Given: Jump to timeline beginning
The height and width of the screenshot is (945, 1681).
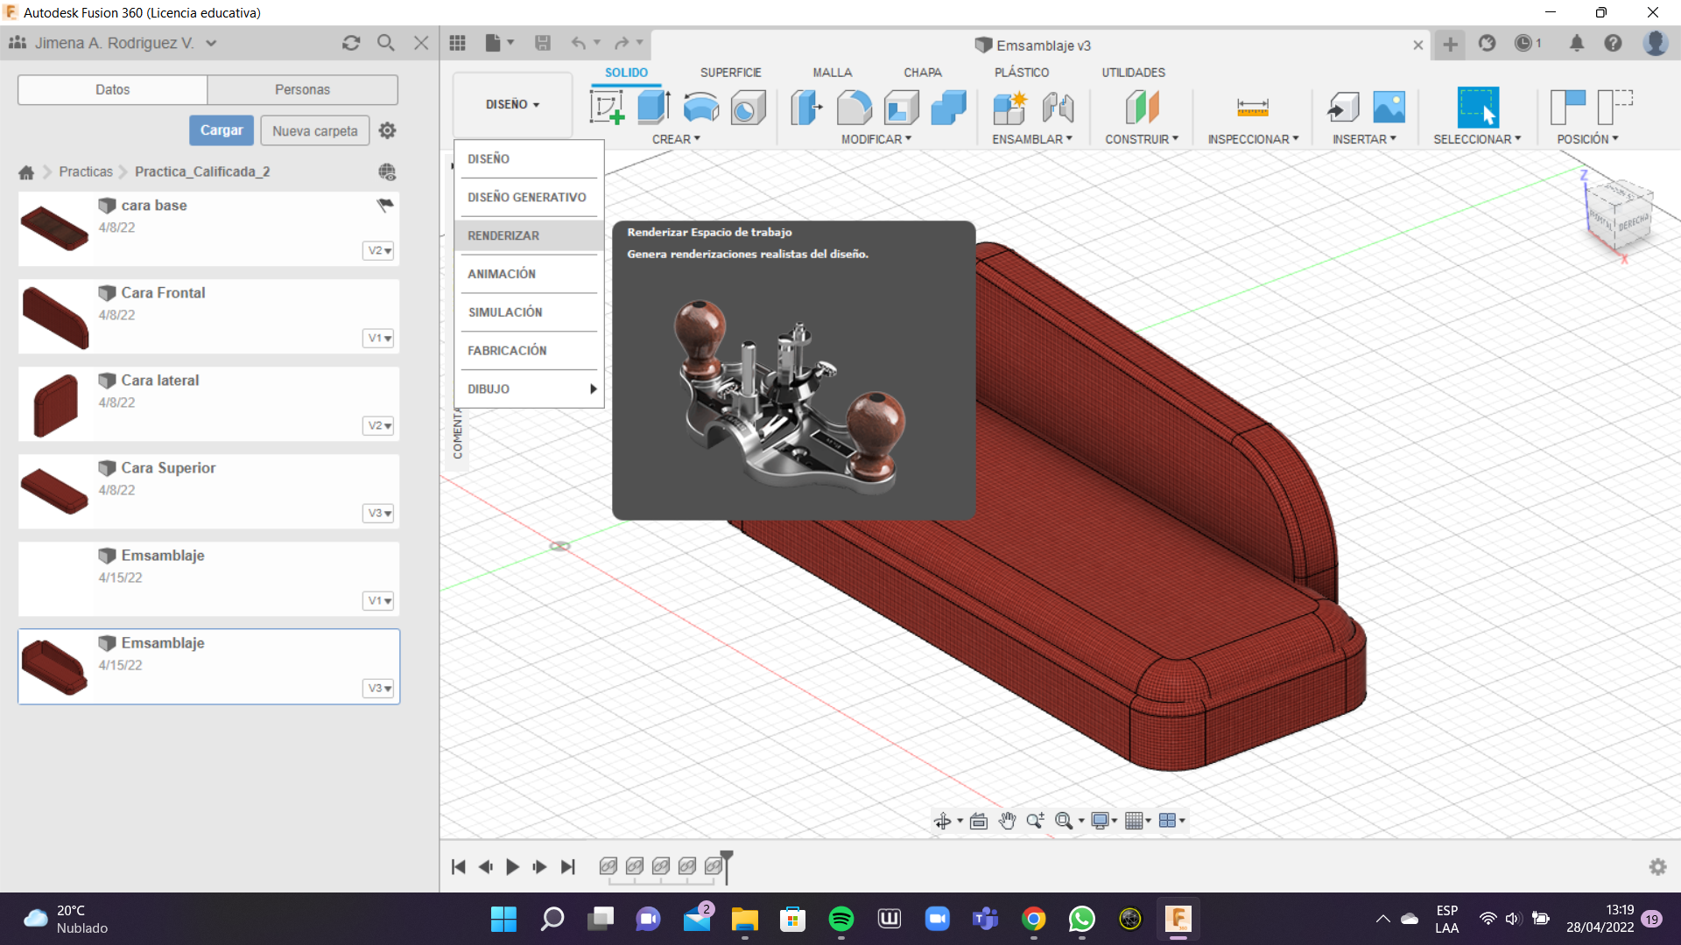Looking at the screenshot, I should tap(458, 867).
